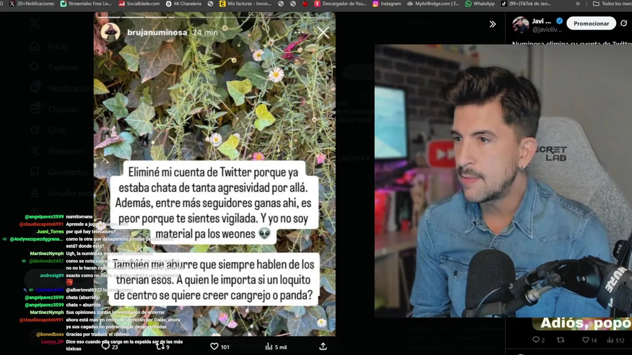Open the Descargador de You... bookmark

coord(340,3)
